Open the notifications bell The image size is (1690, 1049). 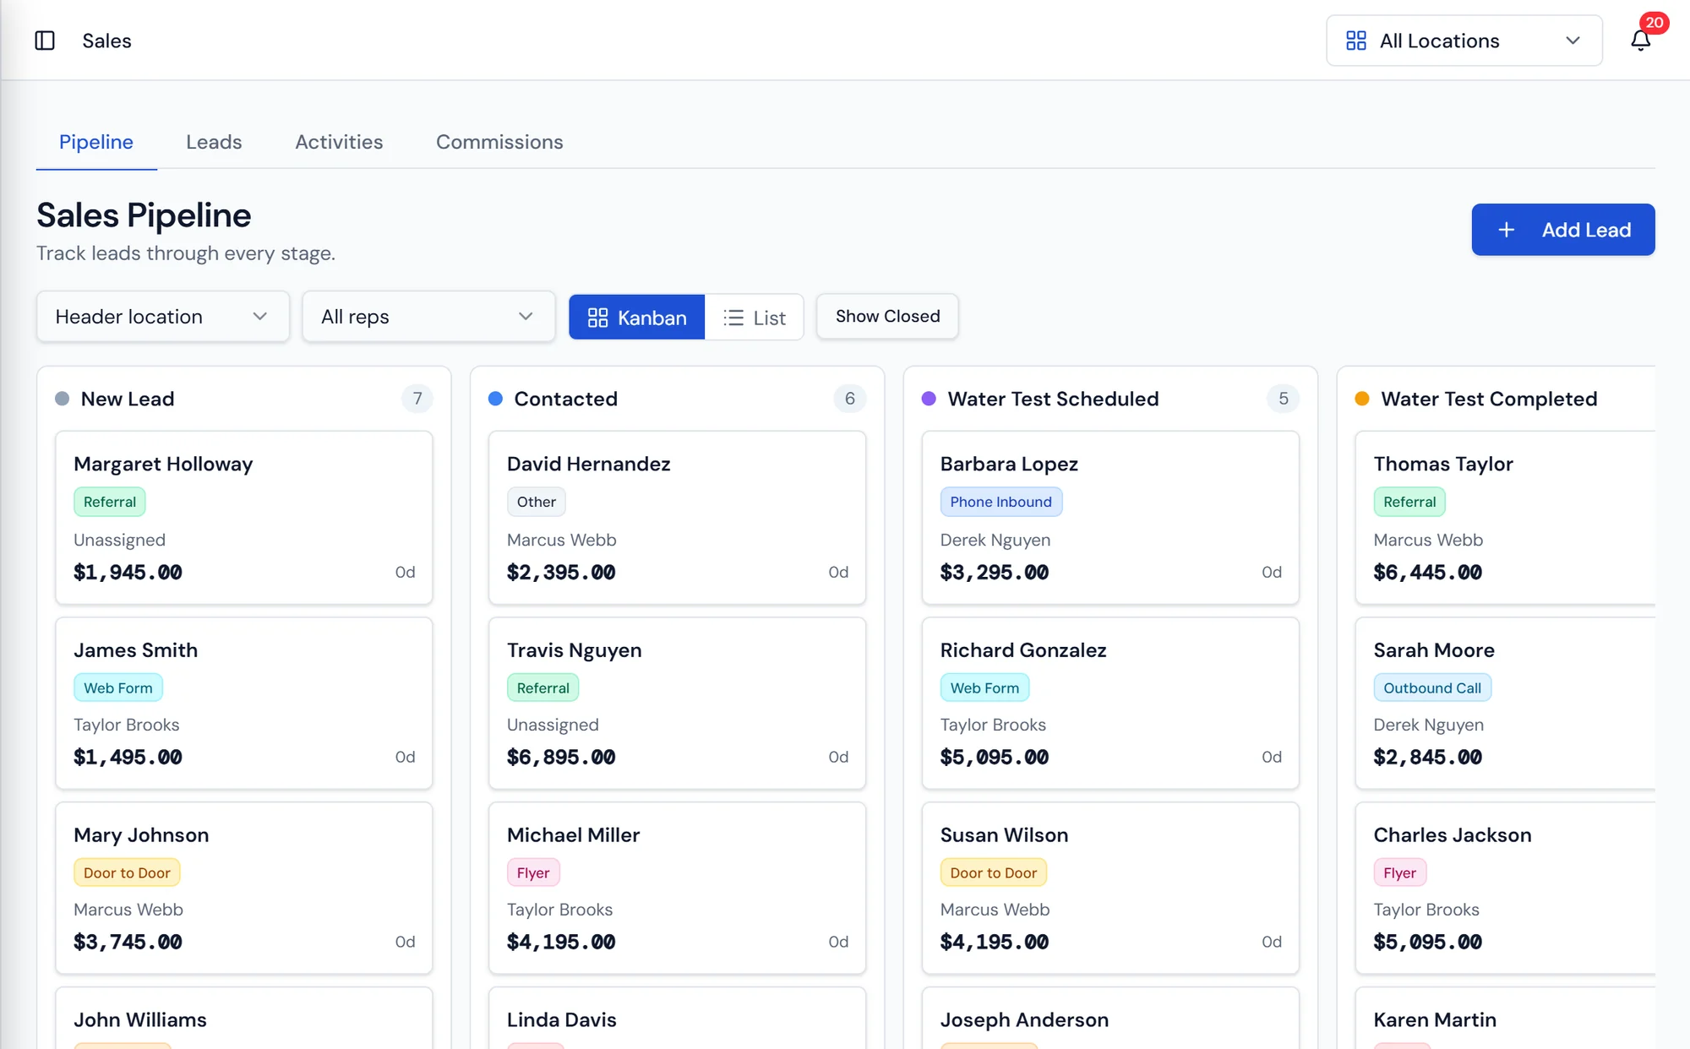(1640, 41)
